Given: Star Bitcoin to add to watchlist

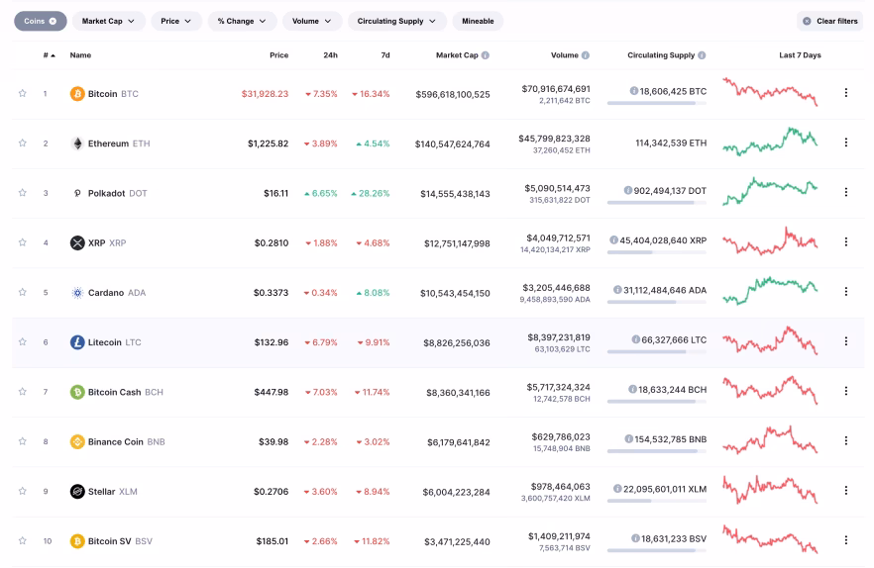Looking at the screenshot, I should tap(22, 94).
